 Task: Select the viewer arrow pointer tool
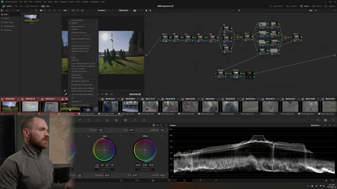point(146,10)
